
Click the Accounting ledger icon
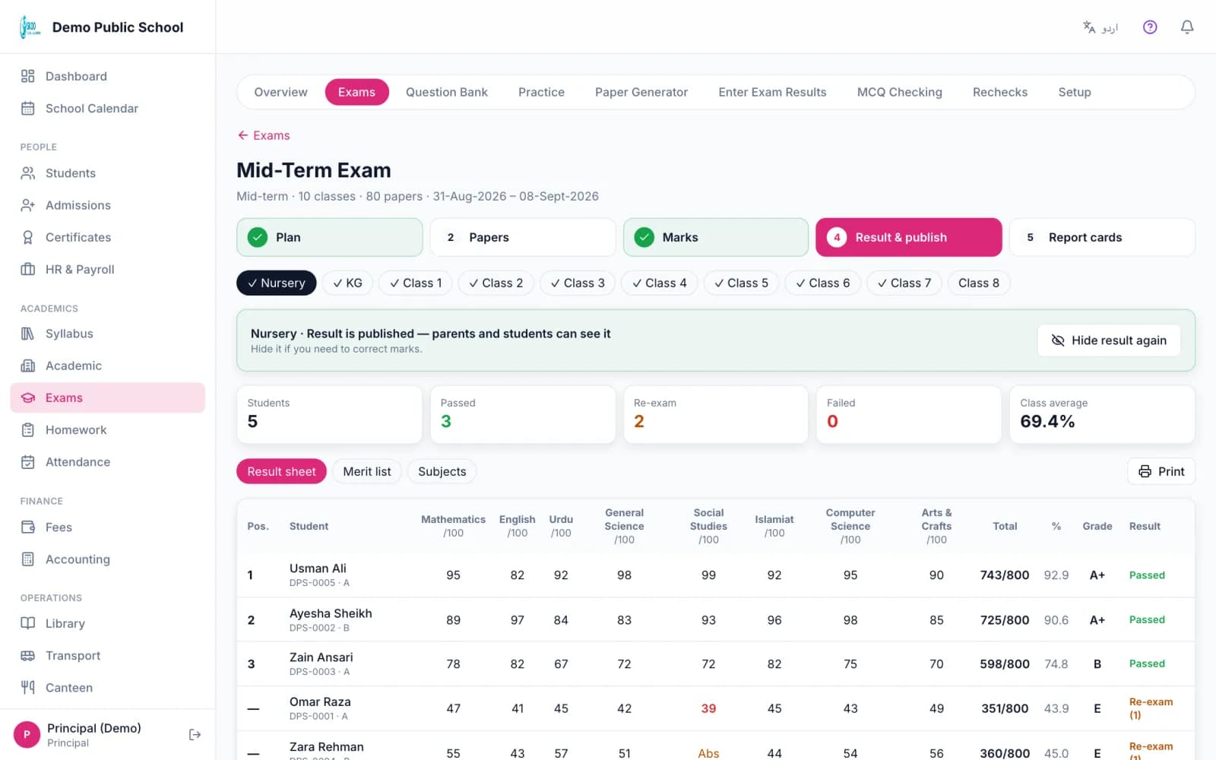point(28,559)
